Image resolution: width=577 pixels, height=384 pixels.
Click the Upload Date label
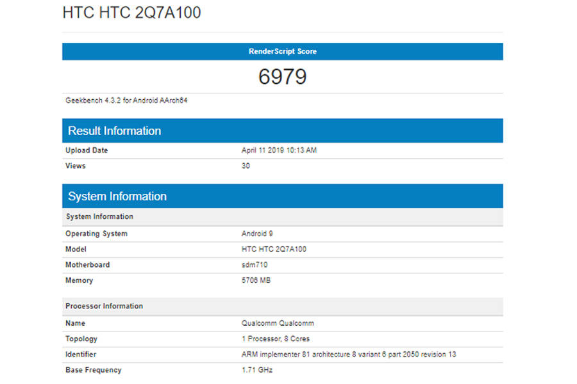(x=87, y=150)
